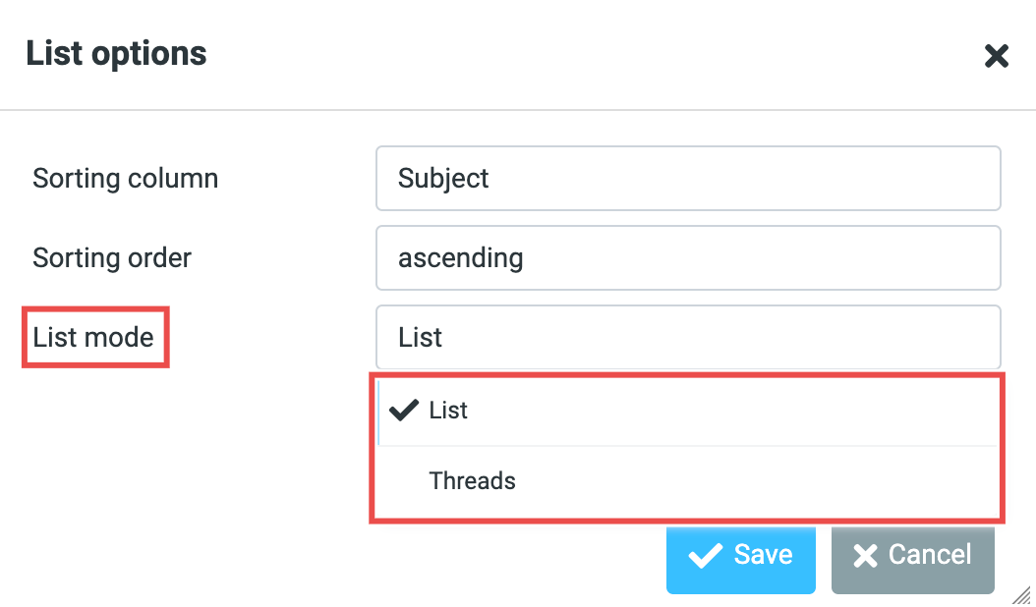Image resolution: width=1036 pixels, height=607 pixels.
Task: Close the List options dialog
Action: 997,56
